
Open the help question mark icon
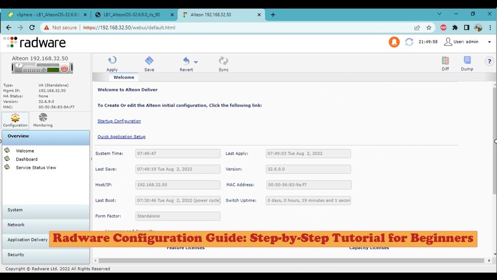489,61
